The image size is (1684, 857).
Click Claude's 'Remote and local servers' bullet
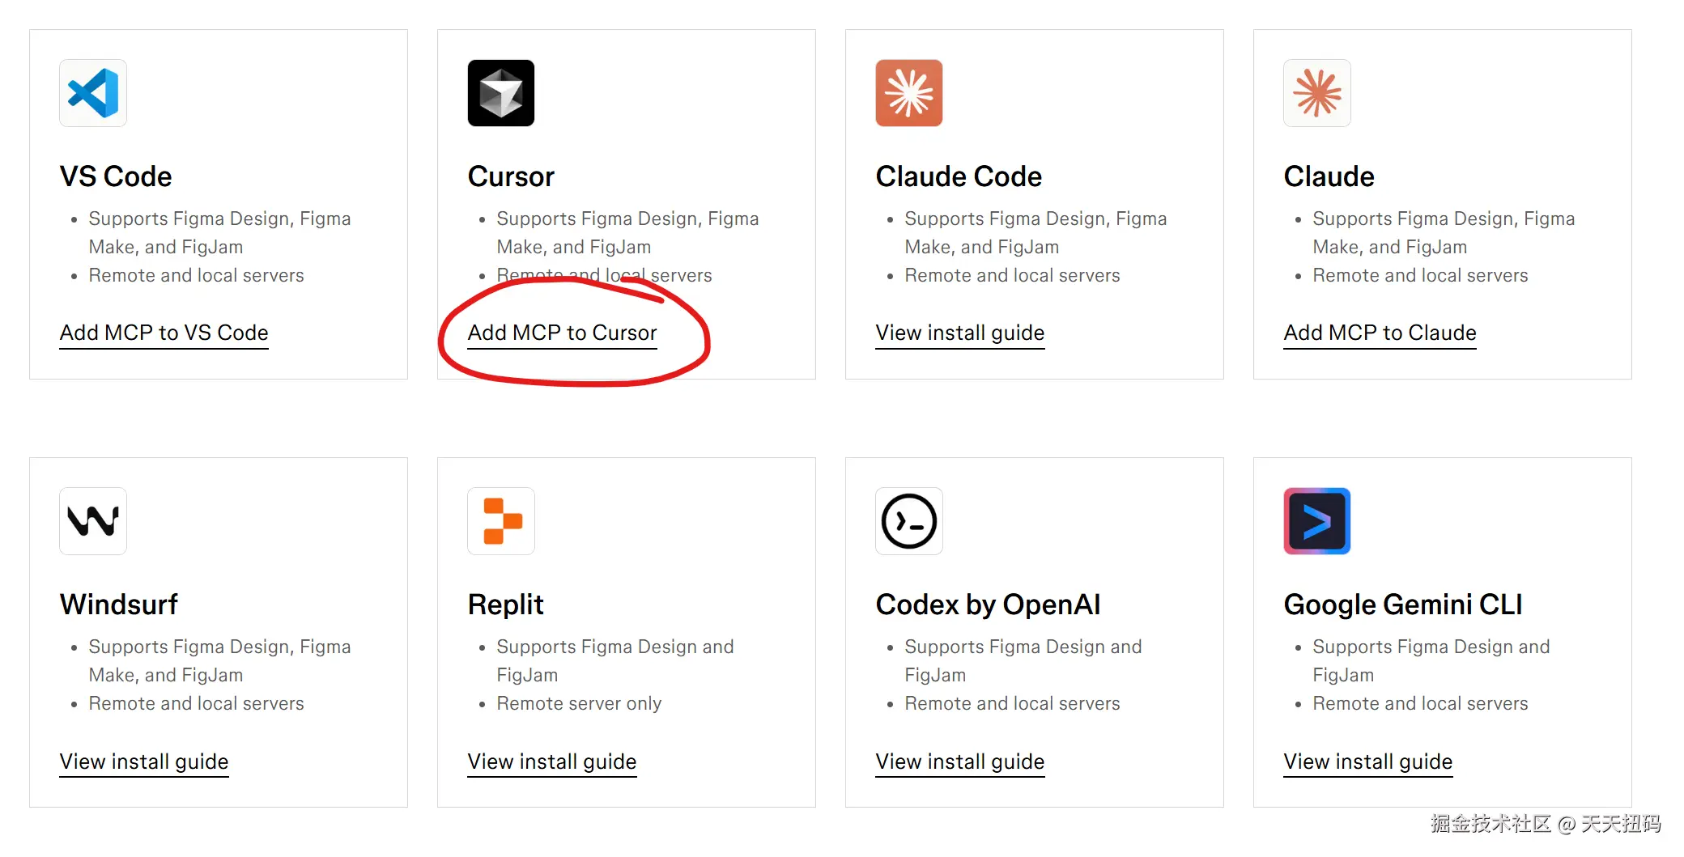tap(1421, 276)
